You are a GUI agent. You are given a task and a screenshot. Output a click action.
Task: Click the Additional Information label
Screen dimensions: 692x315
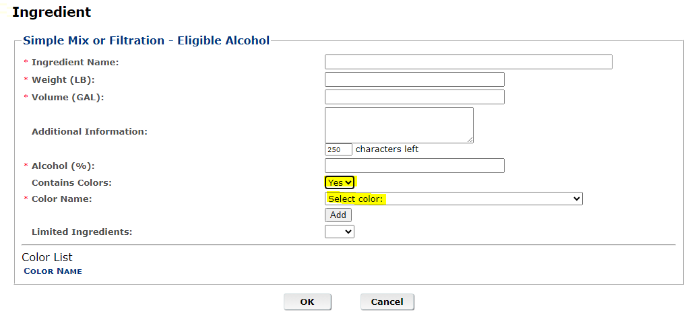click(x=89, y=132)
